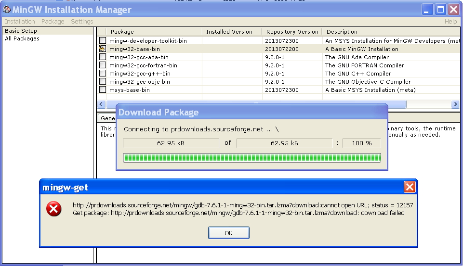Sort by Repository Version column header
This screenshot has height=266, width=463.
tap(292, 32)
